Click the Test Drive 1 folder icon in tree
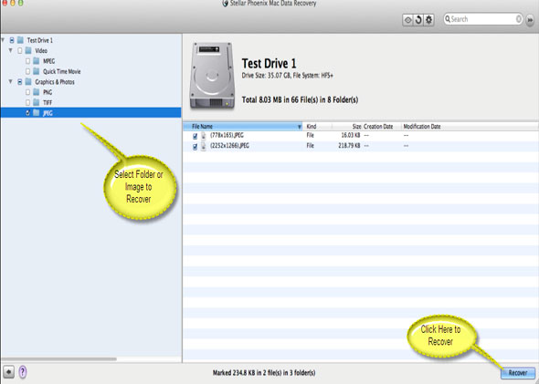The width and height of the screenshot is (539, 384). coord(20,40)
